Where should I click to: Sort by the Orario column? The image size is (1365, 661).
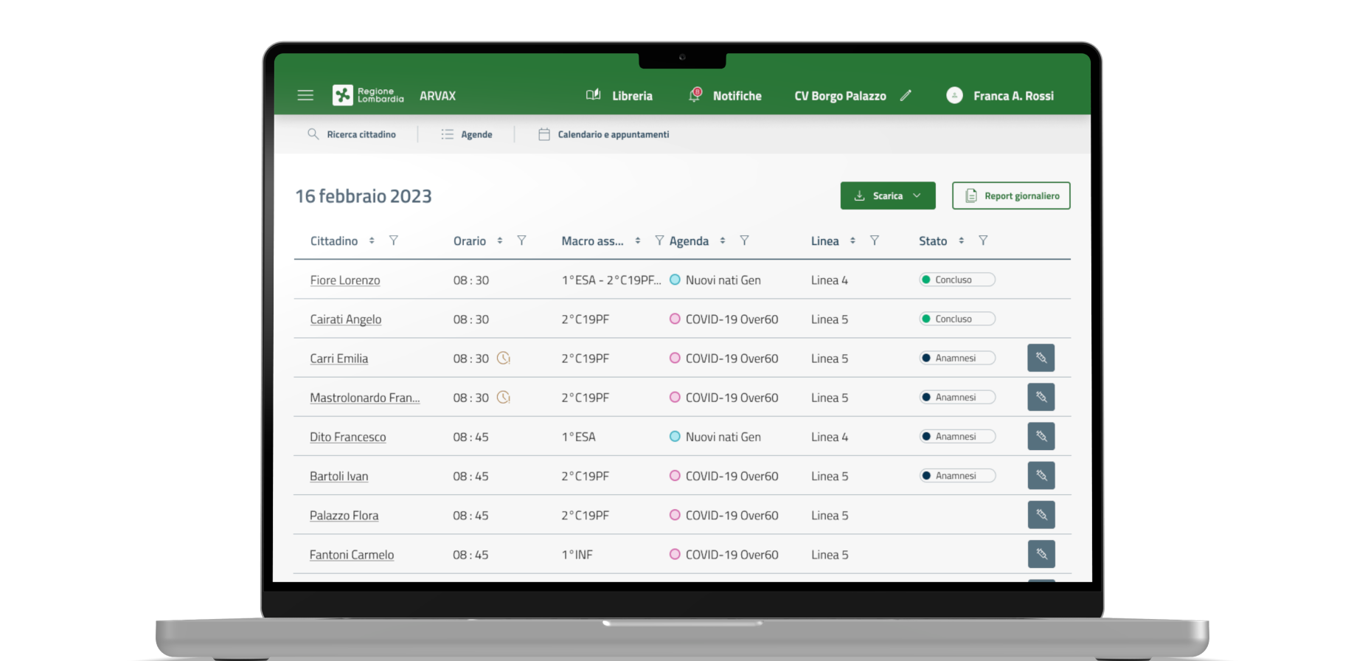pyautogui.click(x=500, y=240)
